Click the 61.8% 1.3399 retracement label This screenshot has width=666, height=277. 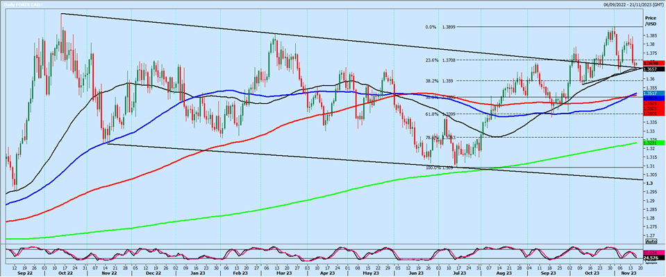coord(440,114)
